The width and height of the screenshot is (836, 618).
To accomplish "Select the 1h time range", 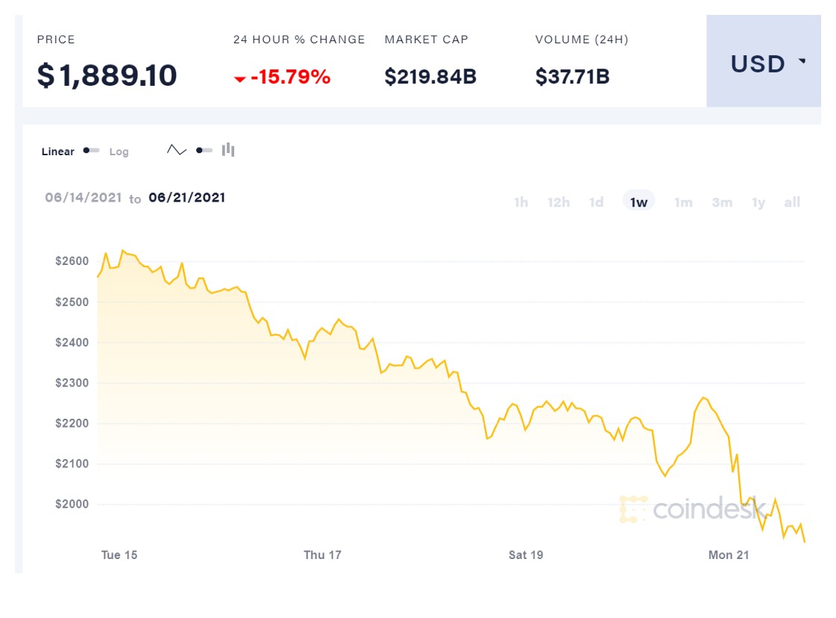I will 521,202.
